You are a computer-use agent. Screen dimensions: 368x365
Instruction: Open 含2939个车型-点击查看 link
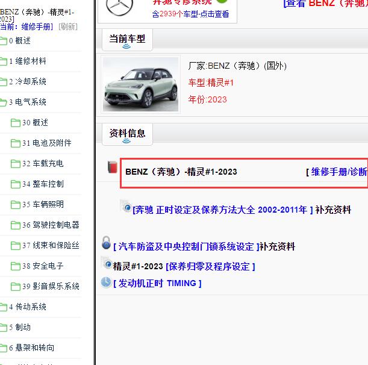190,14
